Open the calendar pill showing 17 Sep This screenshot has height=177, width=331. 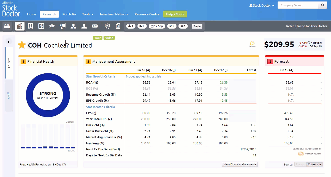click(157, 26)
